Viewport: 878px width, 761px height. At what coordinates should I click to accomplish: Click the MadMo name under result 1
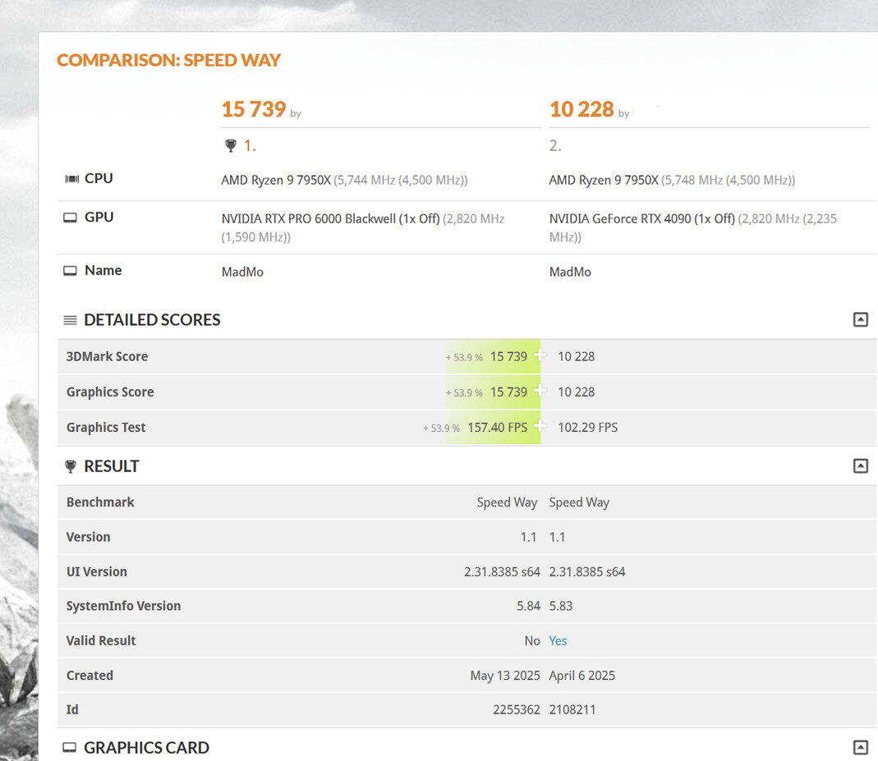tap(242, 272)
